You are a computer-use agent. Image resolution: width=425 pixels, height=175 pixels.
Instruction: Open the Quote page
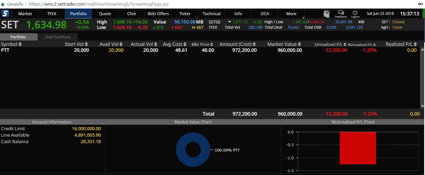tap(105, 14)
